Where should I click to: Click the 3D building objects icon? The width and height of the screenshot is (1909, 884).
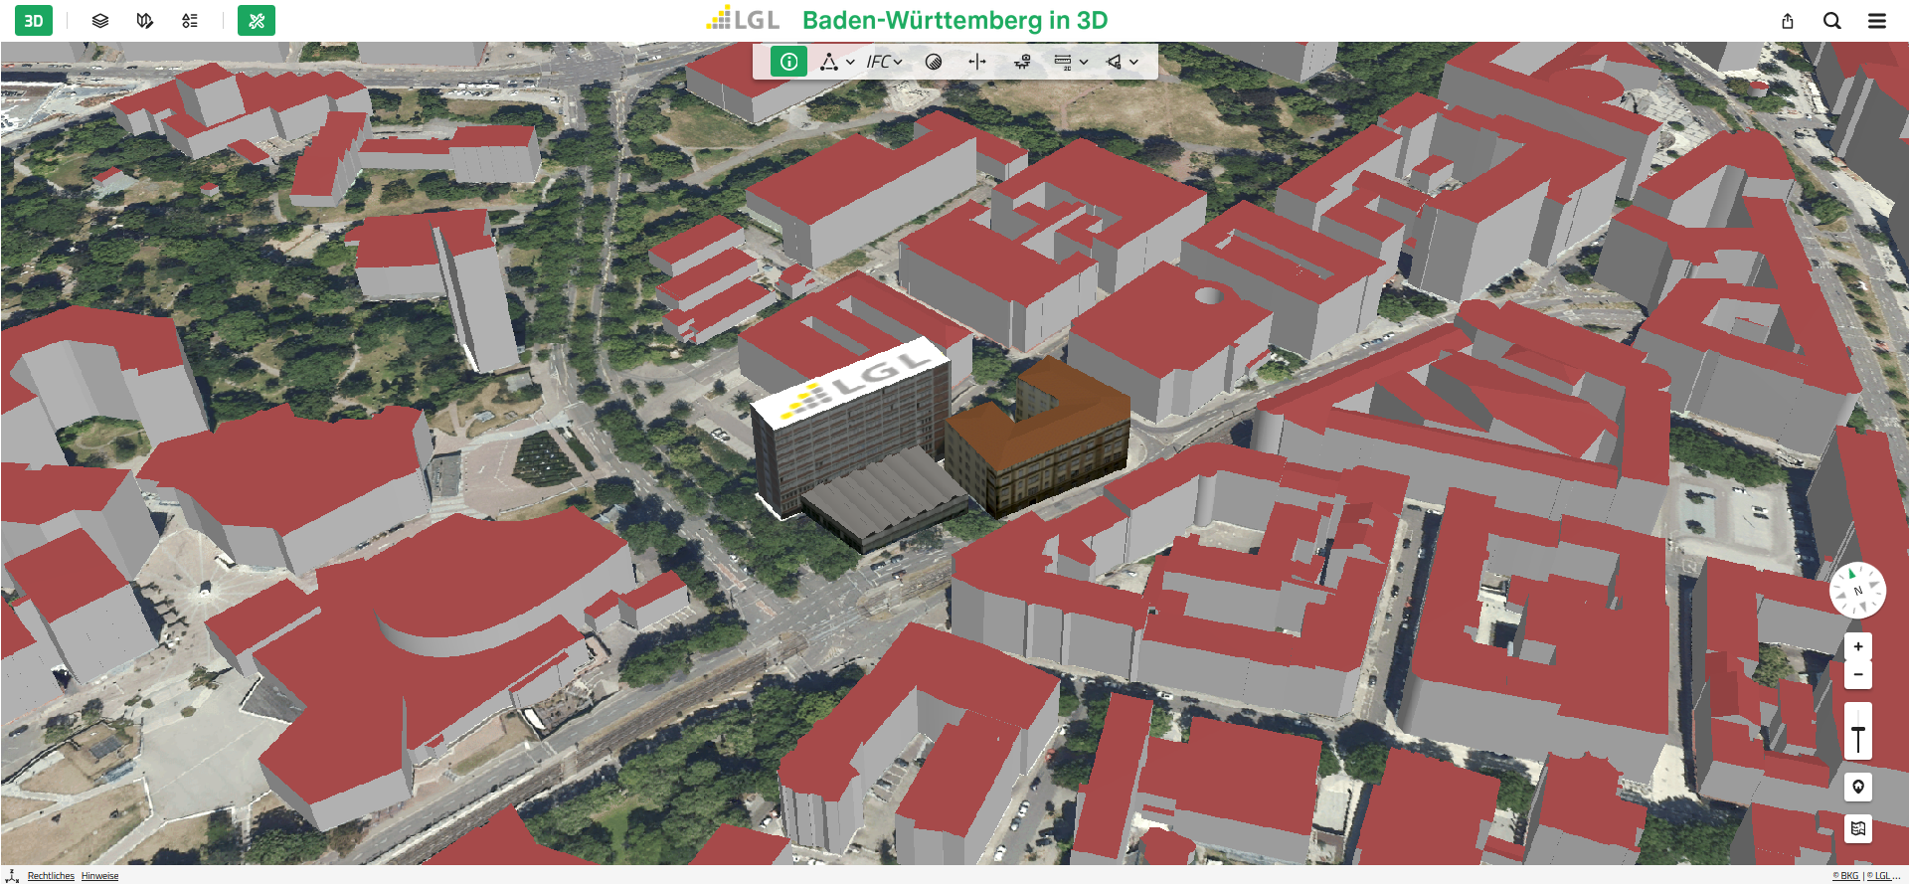pyautogui.click(x=145, y=21)
